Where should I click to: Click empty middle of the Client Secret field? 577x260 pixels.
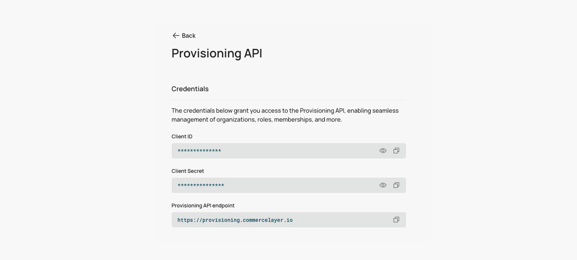pos(298,185)
